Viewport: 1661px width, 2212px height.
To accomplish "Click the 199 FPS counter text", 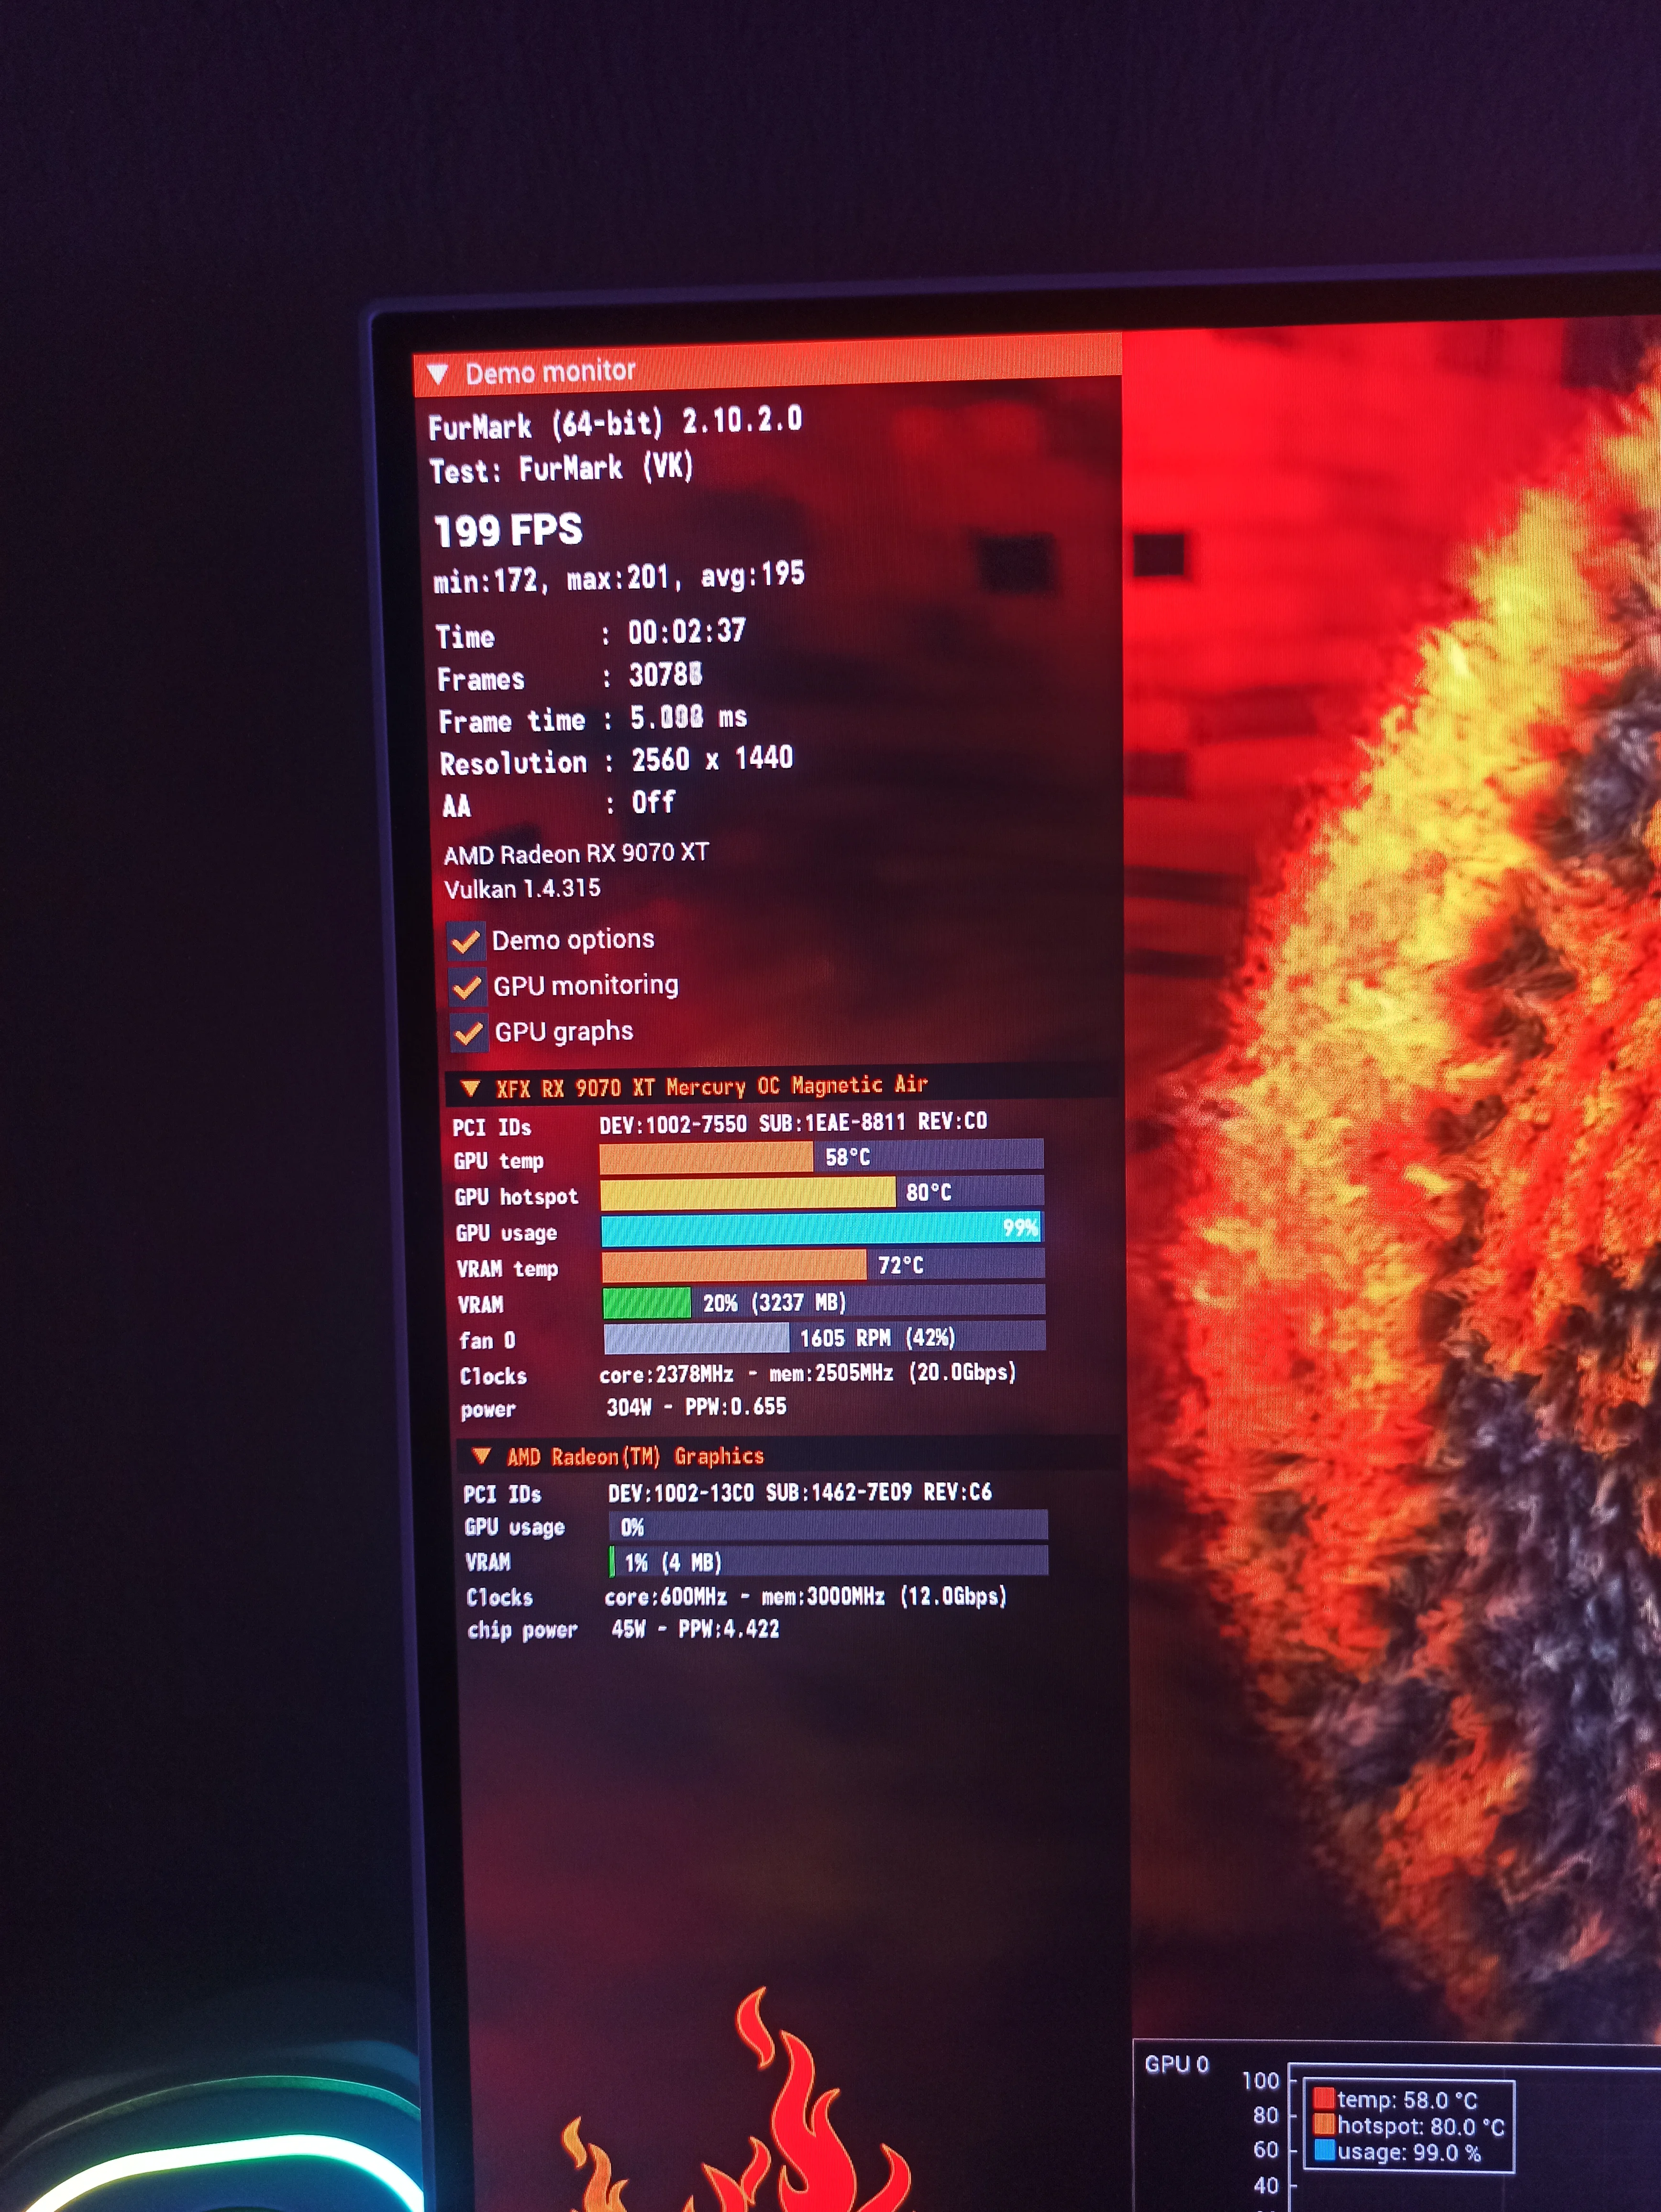I will [508, 530].
